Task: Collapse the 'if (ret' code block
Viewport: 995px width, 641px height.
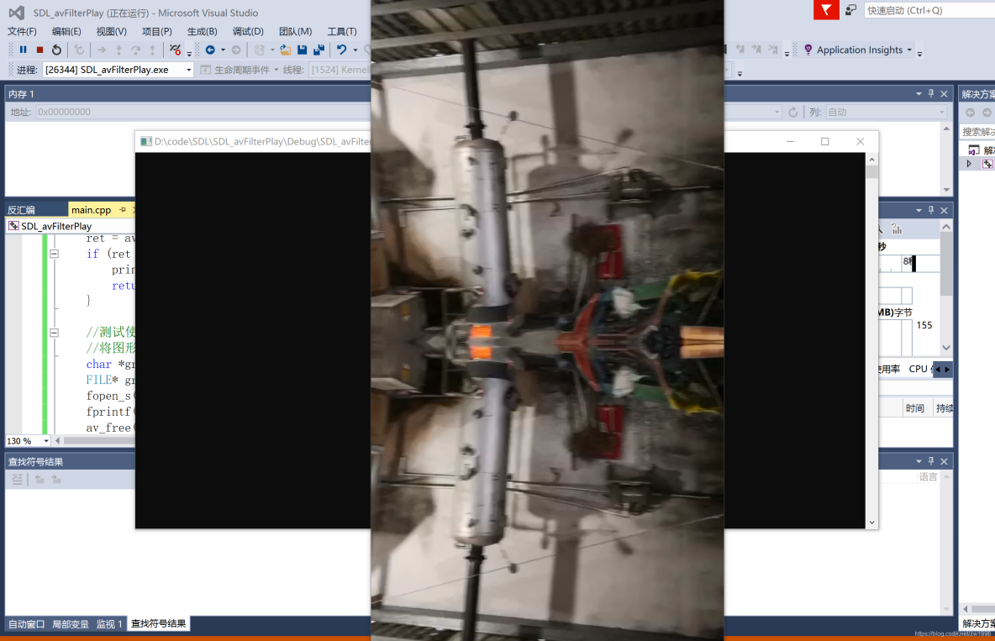Action: [54, 253]
